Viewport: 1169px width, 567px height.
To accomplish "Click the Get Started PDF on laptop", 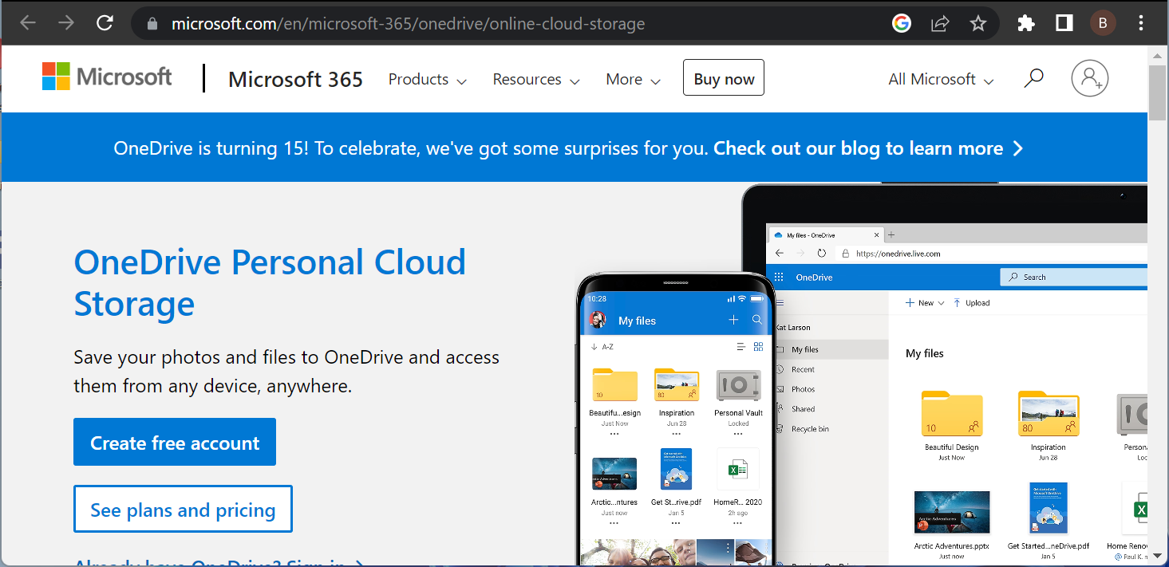I will click(x=1049, y=508).
